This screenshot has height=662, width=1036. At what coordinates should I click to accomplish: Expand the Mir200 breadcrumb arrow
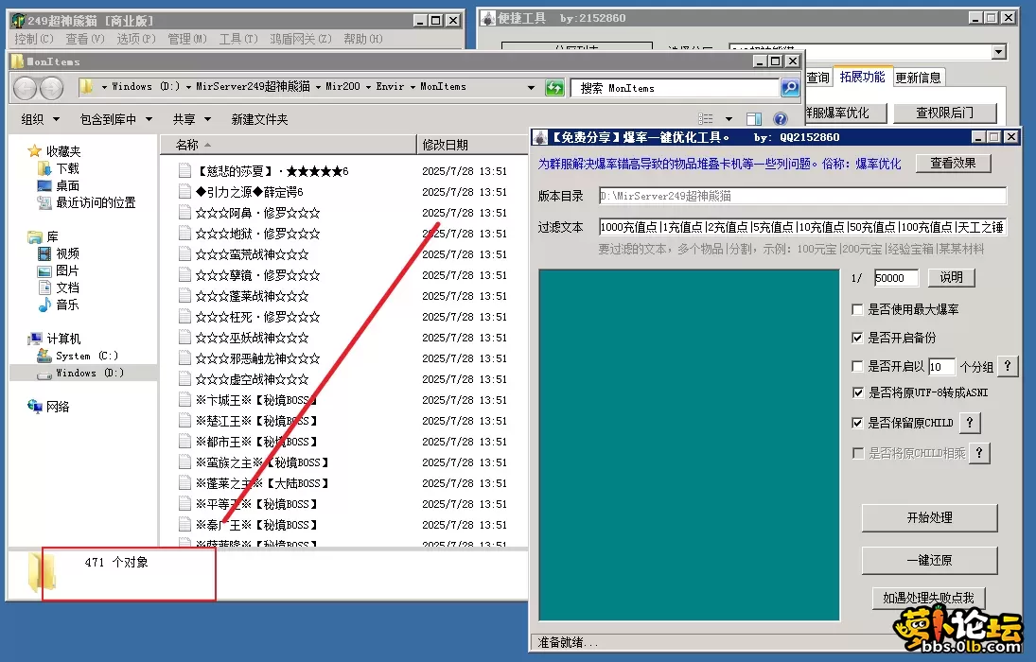pos(369,87)
